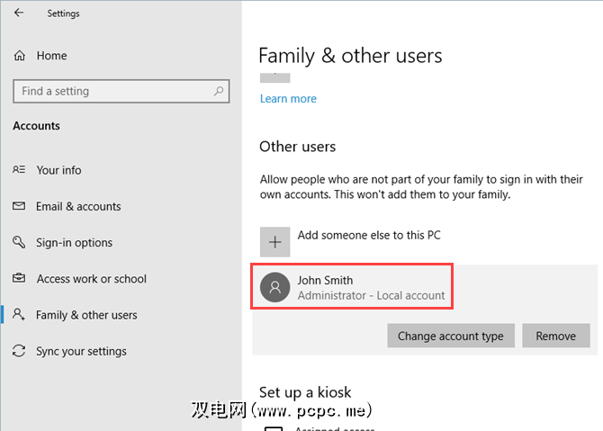Screen dimensions: 603x431
Task: Follow the Learn more link
Action: pos(288,98)
